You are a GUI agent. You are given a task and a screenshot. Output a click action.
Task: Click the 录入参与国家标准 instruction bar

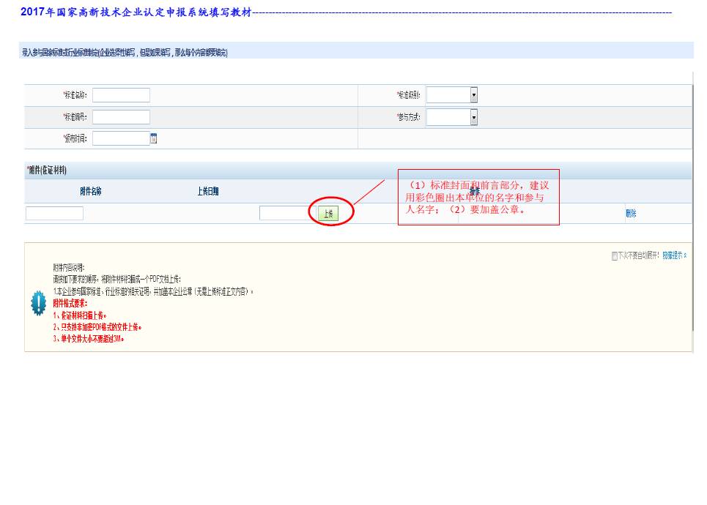coord(125,53)
